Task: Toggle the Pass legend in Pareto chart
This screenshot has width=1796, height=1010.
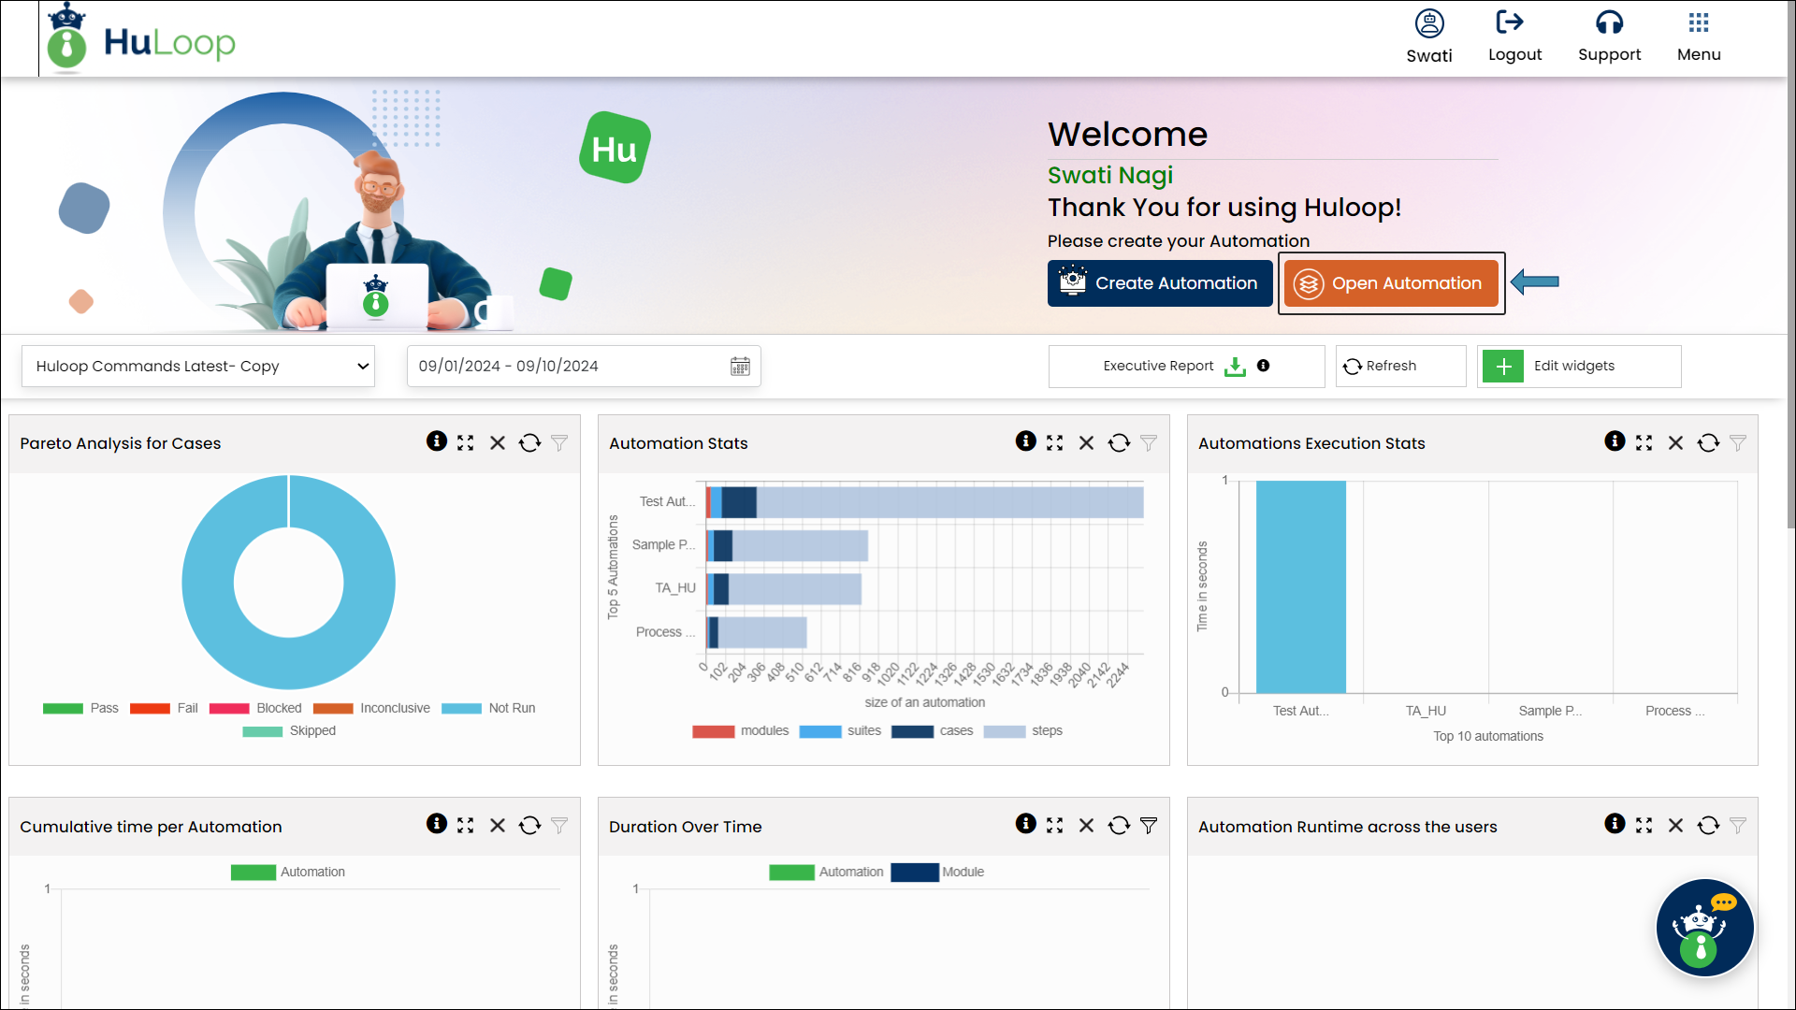Action: pos(80,708)
